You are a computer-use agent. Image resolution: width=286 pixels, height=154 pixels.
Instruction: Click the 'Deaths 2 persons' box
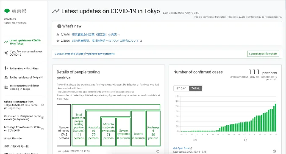coord(138,128)
